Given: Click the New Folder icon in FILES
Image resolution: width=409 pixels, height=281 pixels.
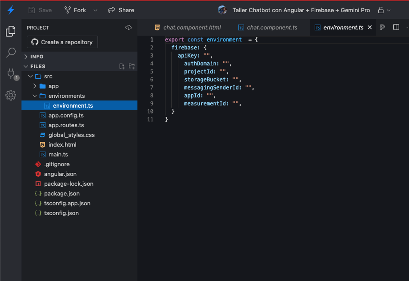Looking at the screenshot, I should [132, 66].
